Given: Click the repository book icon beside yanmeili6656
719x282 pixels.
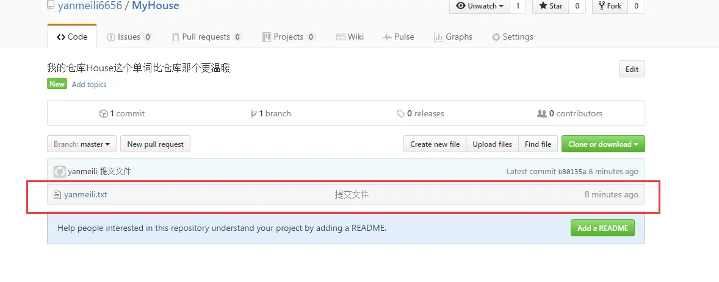Looking at the screenshot, I should (x=51, y=5).
